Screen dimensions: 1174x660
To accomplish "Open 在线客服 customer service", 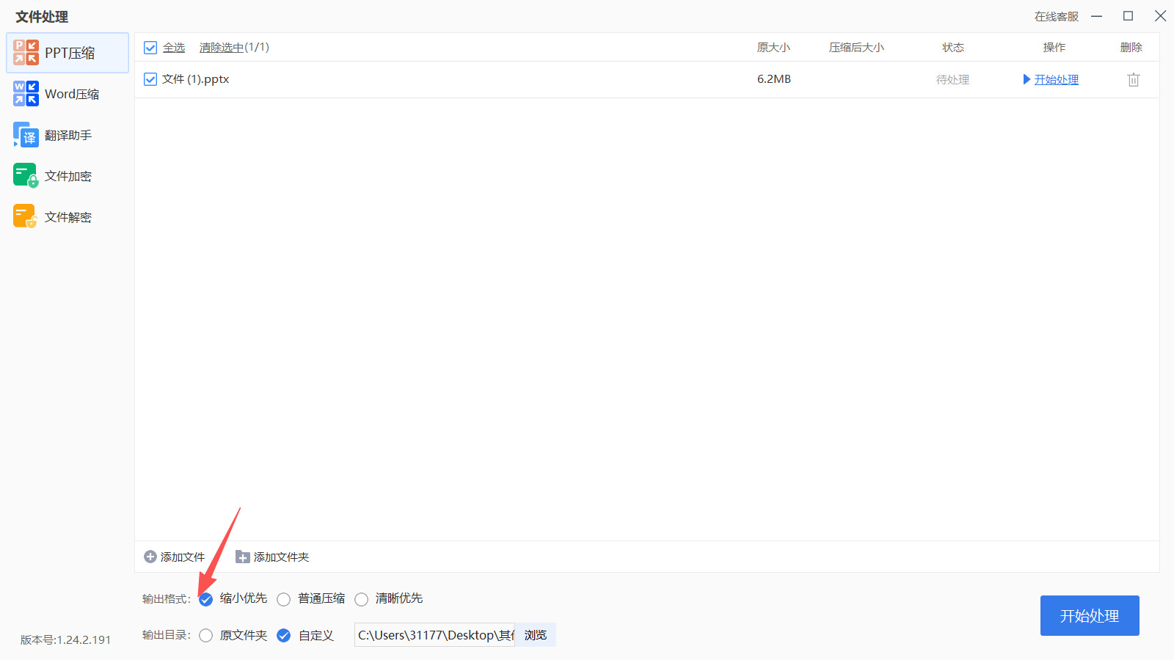I will (1056, 16).
